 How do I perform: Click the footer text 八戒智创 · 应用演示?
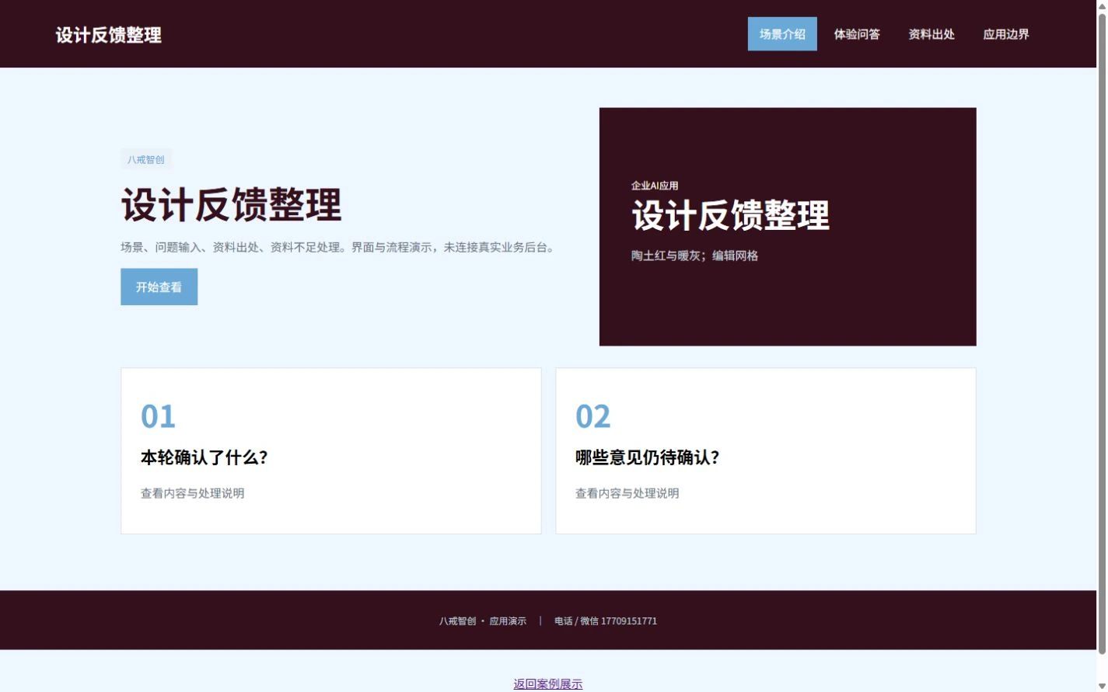pos(483,621)
